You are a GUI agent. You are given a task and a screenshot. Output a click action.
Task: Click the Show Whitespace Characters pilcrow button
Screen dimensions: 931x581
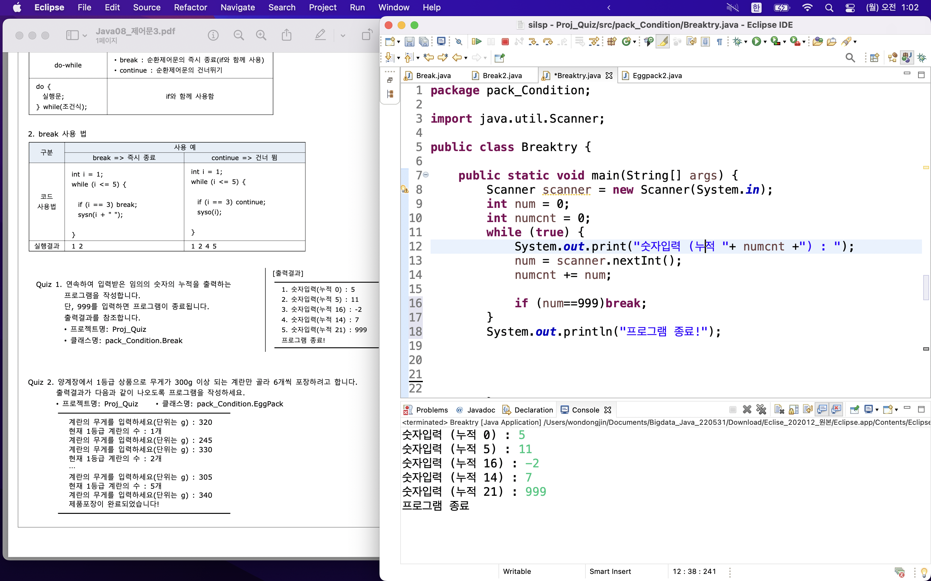(719, 42)
